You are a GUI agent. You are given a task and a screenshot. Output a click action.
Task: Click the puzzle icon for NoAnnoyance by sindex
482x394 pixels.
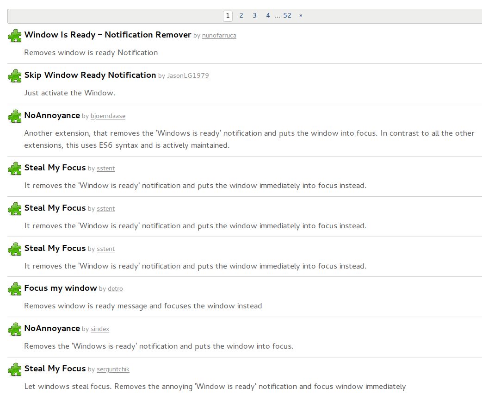(15, 329)
